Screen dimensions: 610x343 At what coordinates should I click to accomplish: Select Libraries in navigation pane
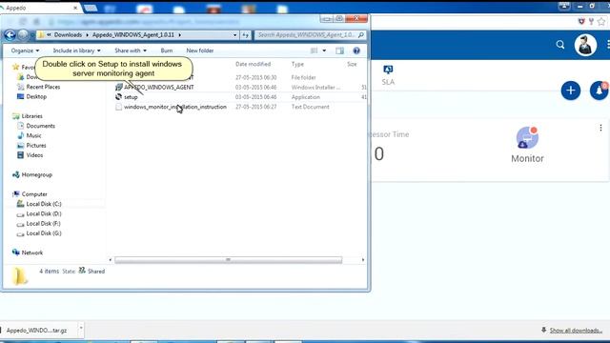pyautogui.click(x=31, y=116)
